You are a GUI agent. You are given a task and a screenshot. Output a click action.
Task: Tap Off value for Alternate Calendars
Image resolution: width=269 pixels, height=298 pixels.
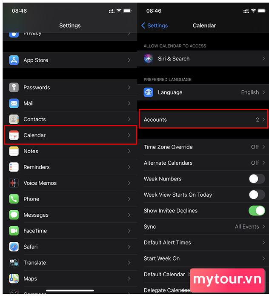tap(255, 163)
